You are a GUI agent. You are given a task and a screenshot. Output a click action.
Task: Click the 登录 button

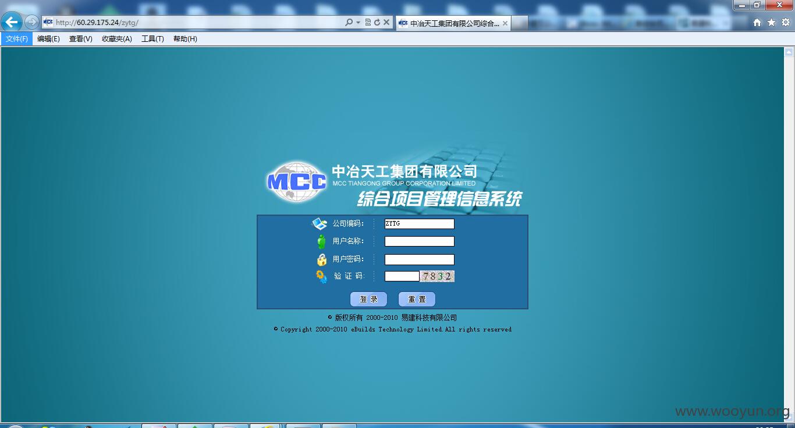pyautogui.click(x=368, y=299)
